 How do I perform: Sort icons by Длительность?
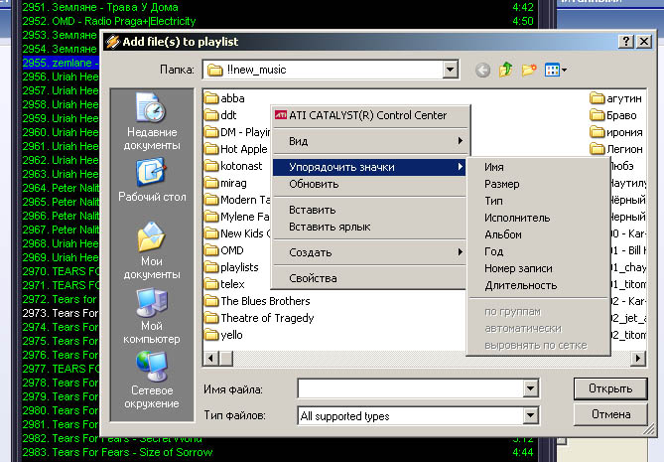click(x=538, y=286)
